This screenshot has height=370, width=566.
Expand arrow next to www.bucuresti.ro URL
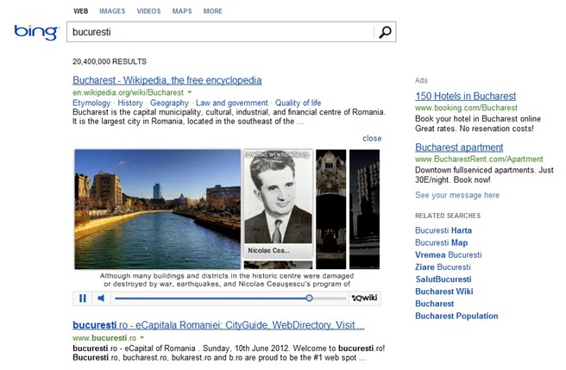click(x=141, y=337)
